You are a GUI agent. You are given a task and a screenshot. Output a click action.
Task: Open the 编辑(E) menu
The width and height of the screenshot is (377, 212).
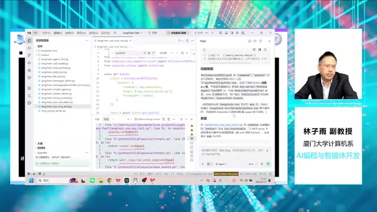58,33
